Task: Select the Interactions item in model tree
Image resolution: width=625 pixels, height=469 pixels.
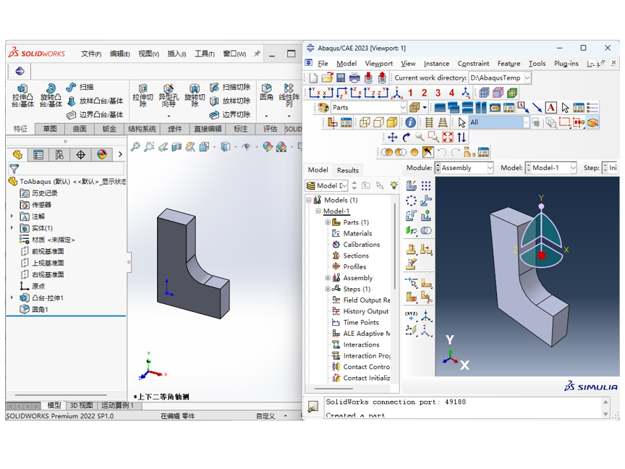Action: click(361, 345)
